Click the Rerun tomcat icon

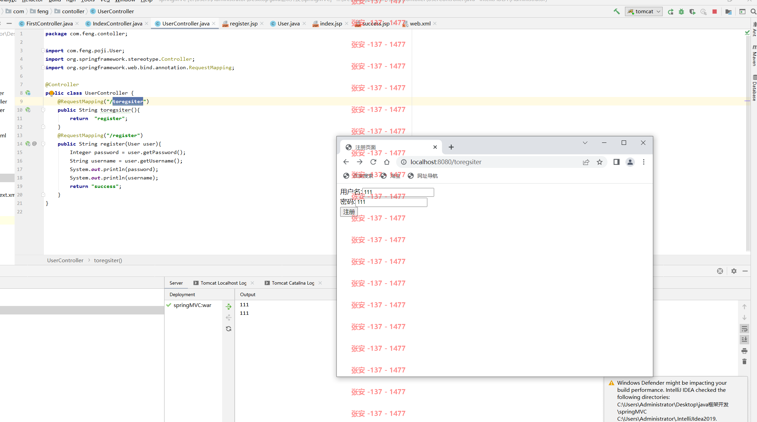[671, 12]
